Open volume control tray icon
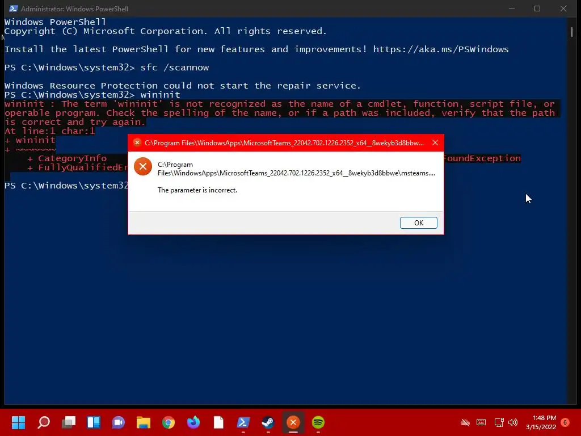The height and width of the screenshot is (436, 581). click(513, 422)
